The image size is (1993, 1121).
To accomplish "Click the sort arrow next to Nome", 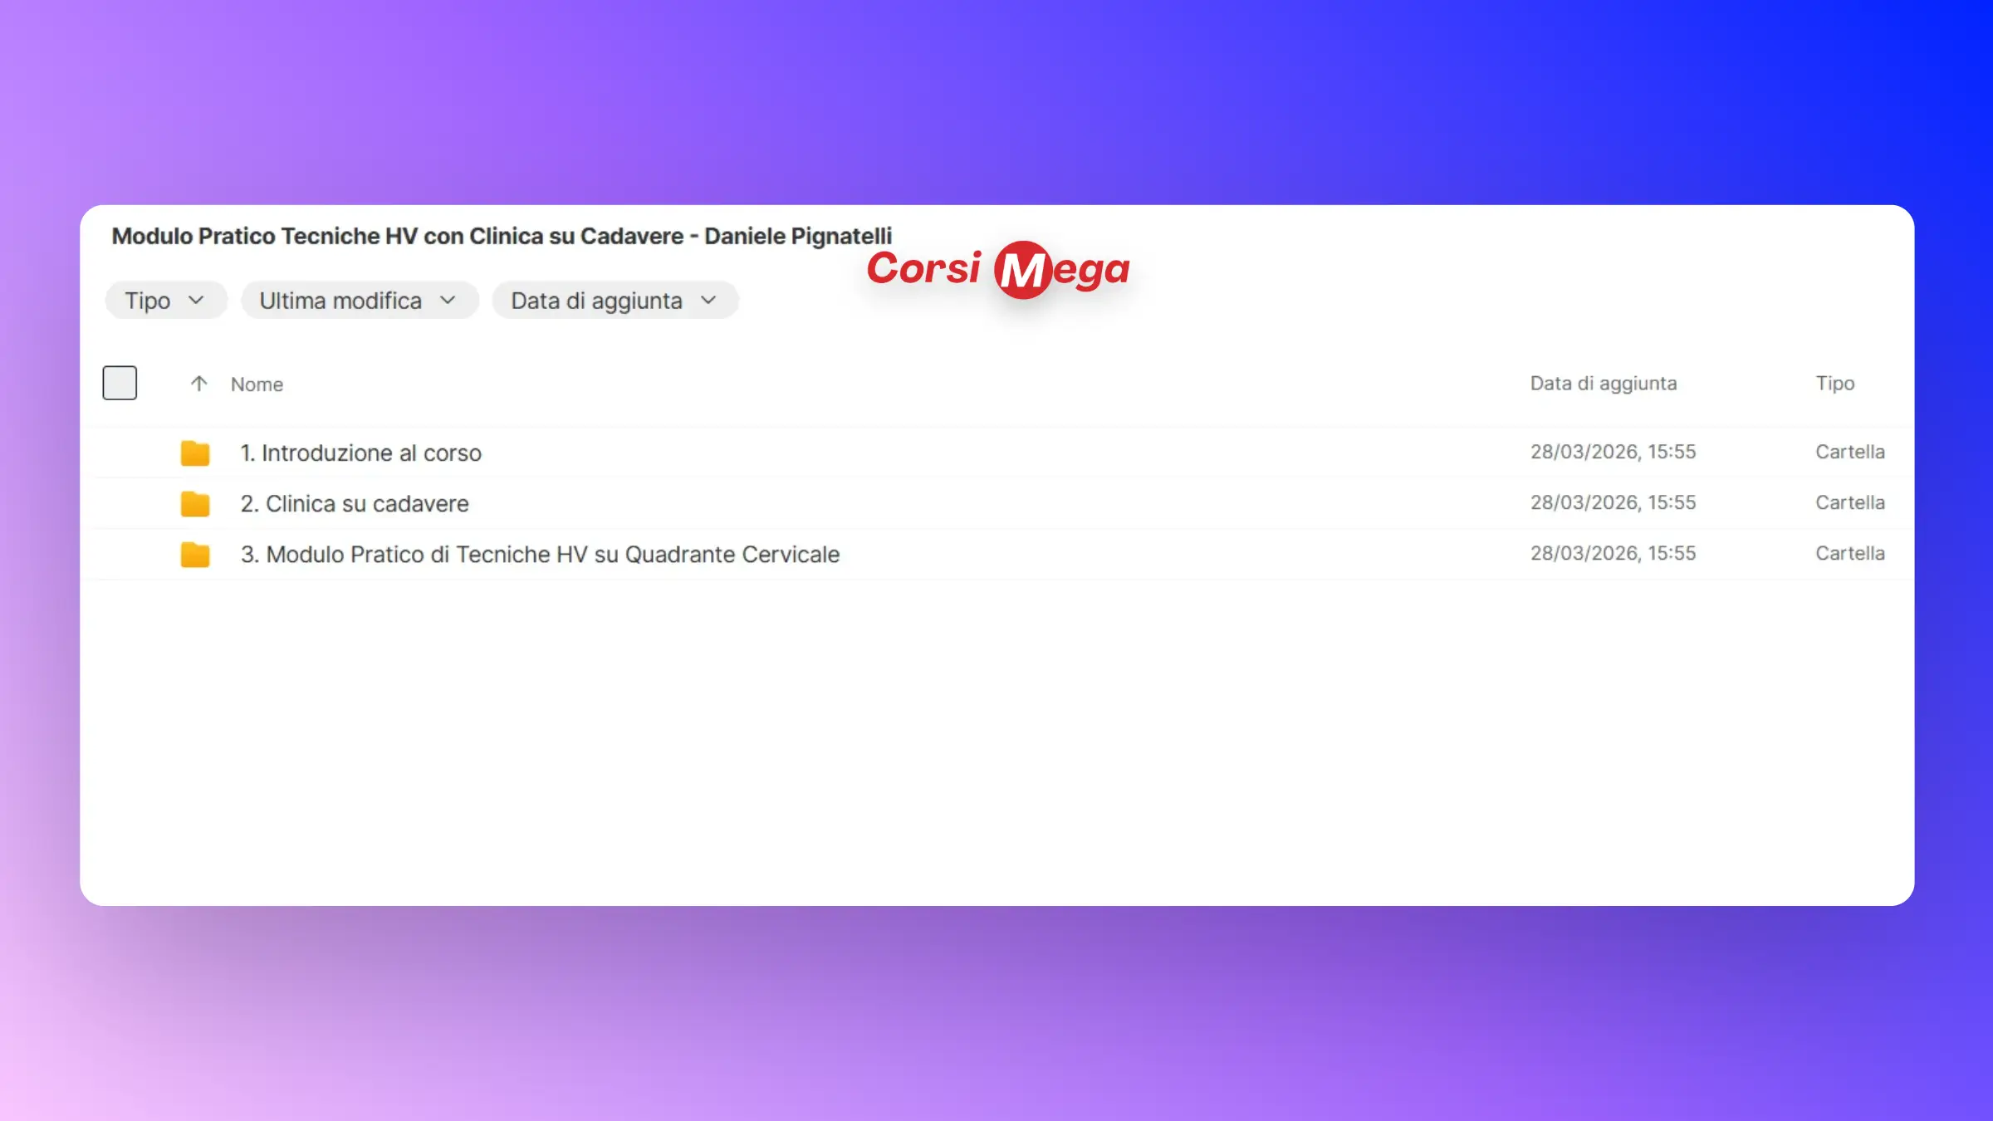I will point(198,384).
